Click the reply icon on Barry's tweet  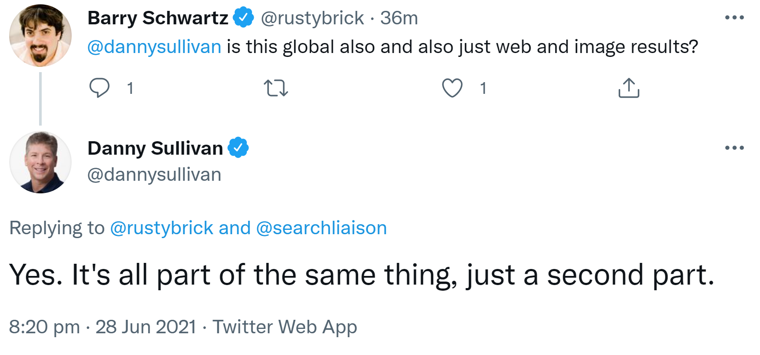[100, 88]
